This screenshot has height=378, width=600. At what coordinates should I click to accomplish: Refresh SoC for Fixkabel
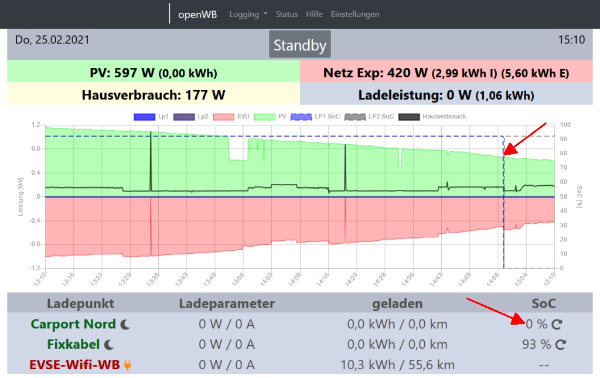[x=561, y=345]
